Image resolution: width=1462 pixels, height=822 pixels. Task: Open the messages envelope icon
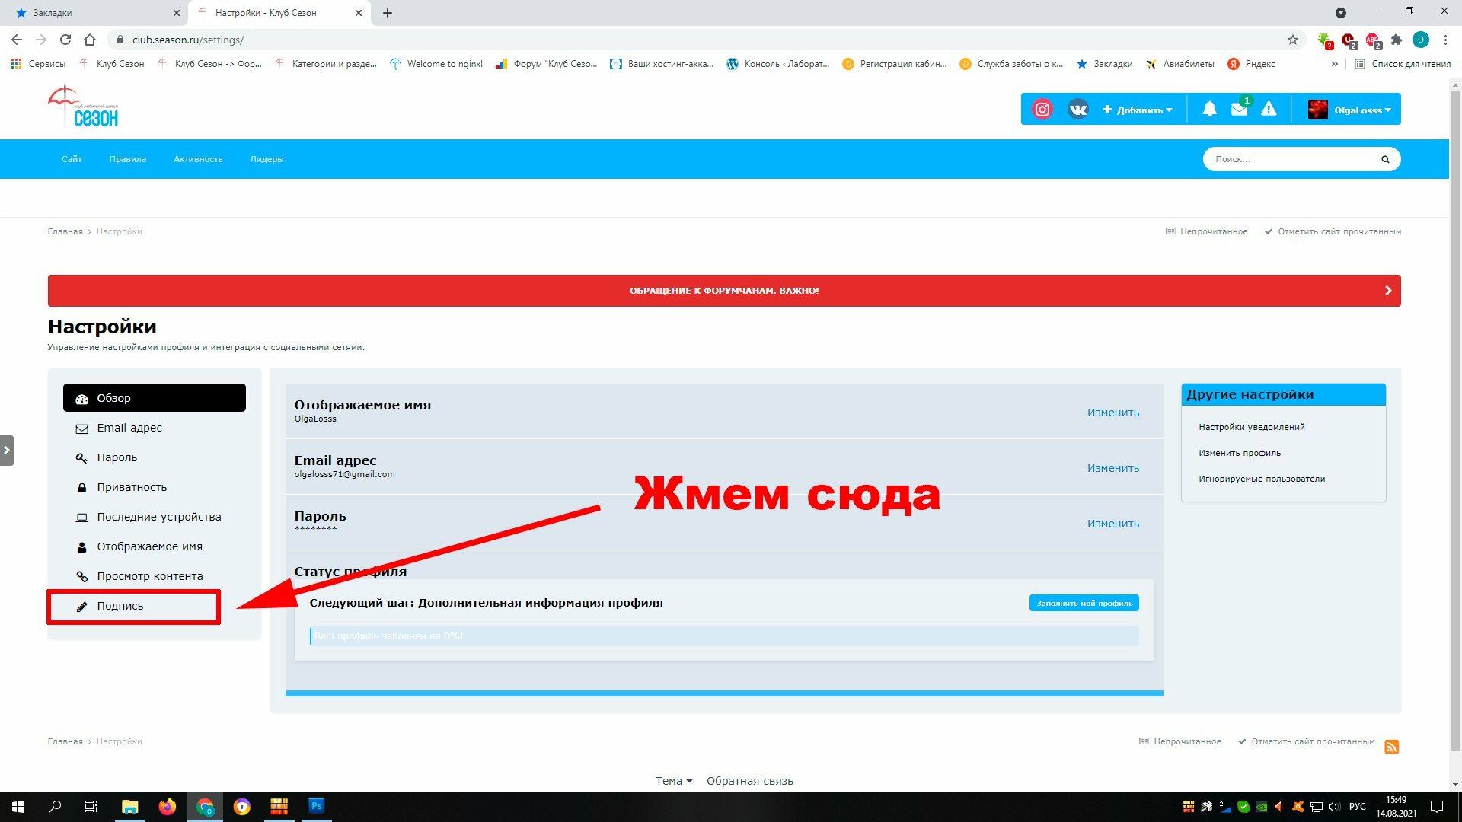[1239, 110]
